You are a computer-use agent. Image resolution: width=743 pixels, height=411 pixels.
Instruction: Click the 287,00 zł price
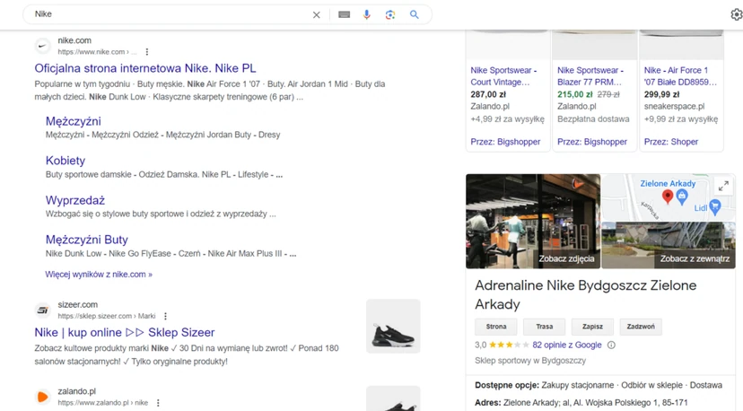(488, 94)
